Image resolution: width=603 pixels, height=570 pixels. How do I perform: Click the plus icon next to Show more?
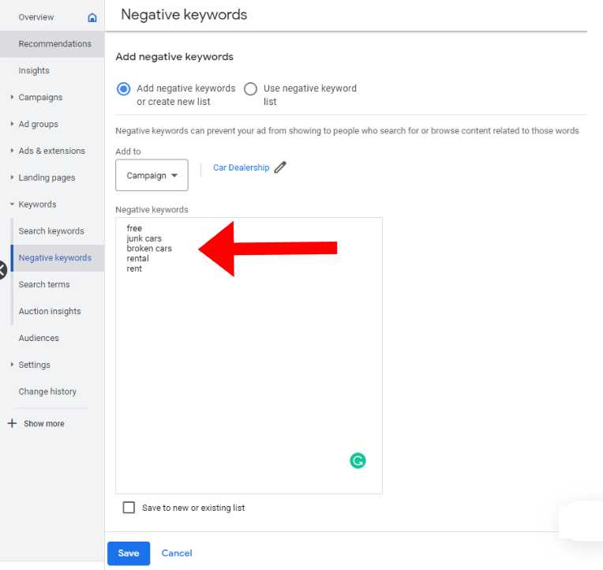tap(12, 423)
